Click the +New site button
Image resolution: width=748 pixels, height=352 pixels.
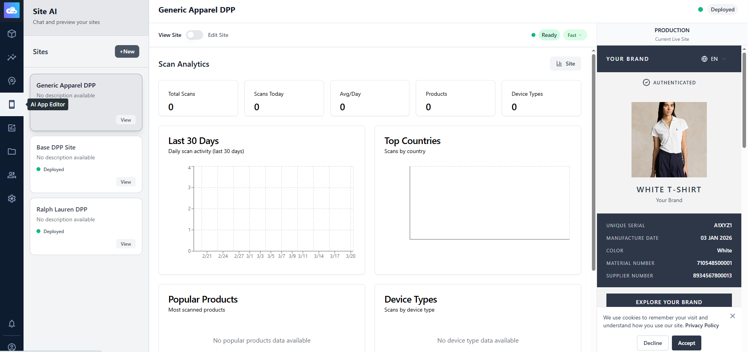(127, 51)
